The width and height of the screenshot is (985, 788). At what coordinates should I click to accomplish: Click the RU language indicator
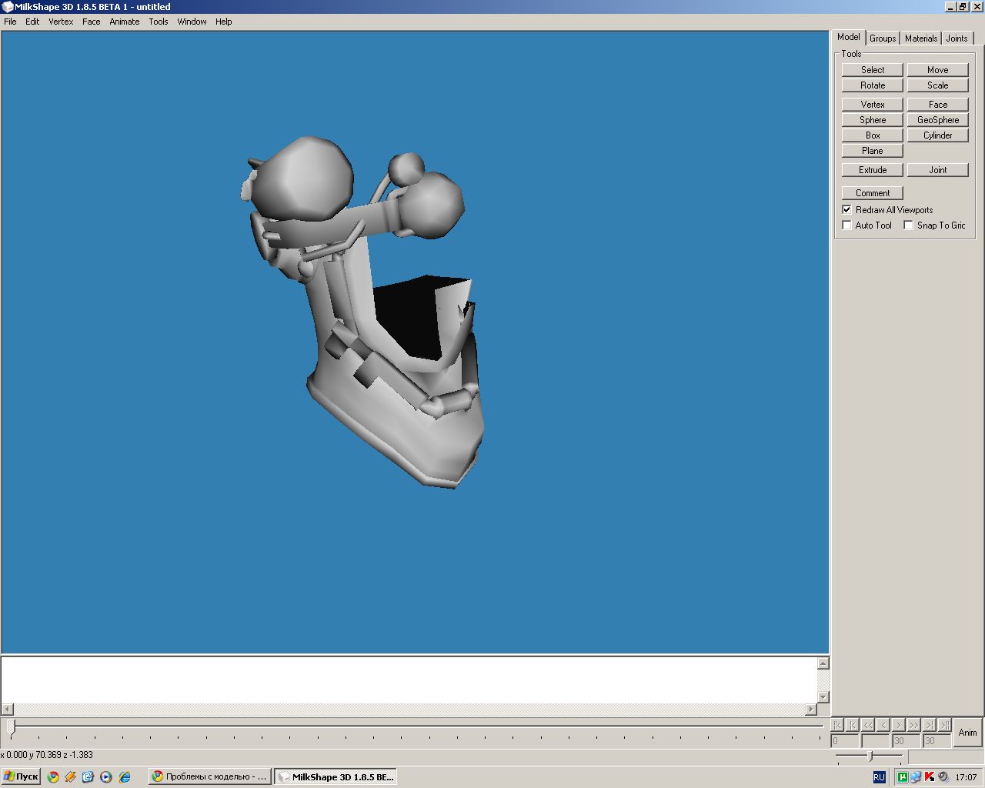879,777
